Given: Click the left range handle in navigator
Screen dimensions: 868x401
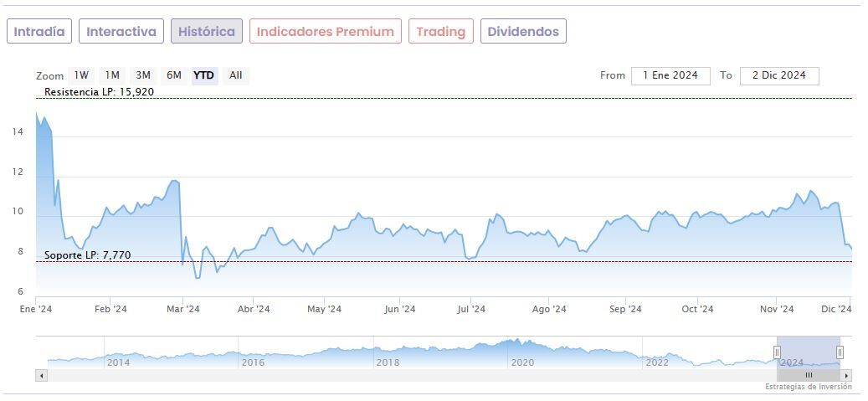Looking at the screenshot, I should click(777, 352).
